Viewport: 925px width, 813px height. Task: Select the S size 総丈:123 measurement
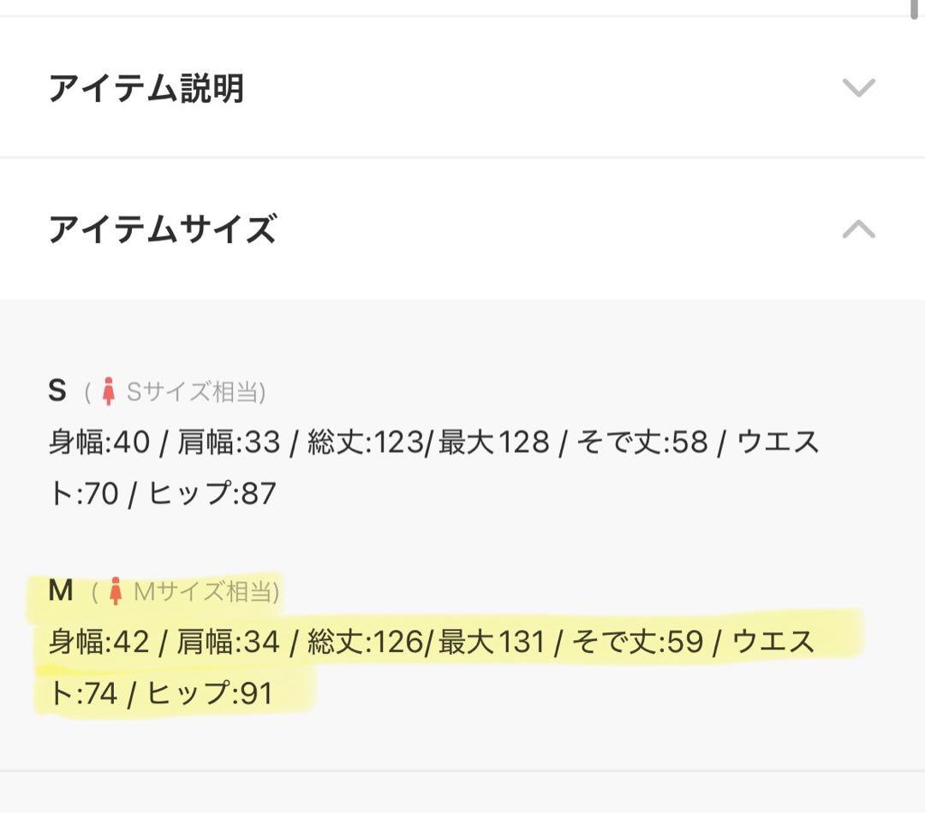pos(366,442)
